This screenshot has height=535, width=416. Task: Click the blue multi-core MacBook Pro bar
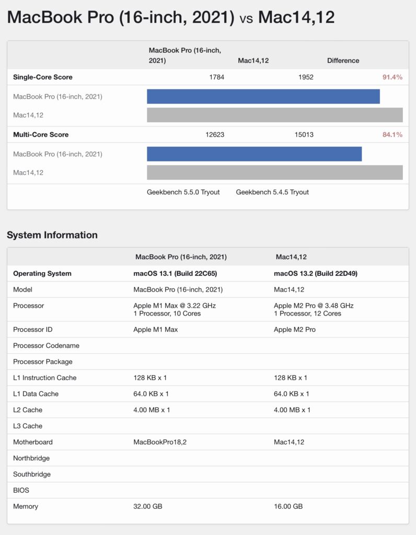(x=254, y=154)
